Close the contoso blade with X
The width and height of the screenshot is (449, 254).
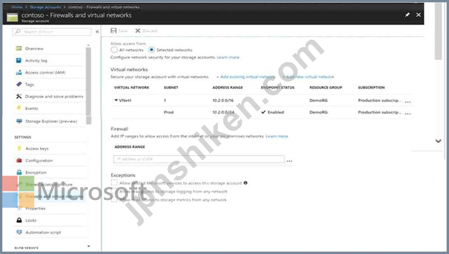419,15
